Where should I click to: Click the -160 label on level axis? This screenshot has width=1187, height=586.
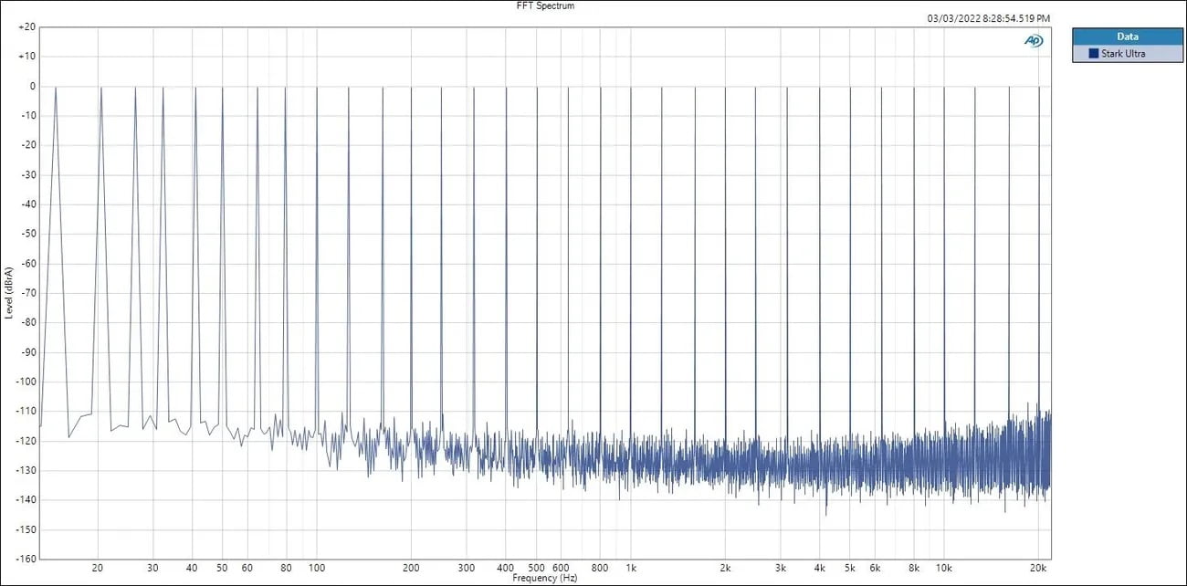(26, 559)
